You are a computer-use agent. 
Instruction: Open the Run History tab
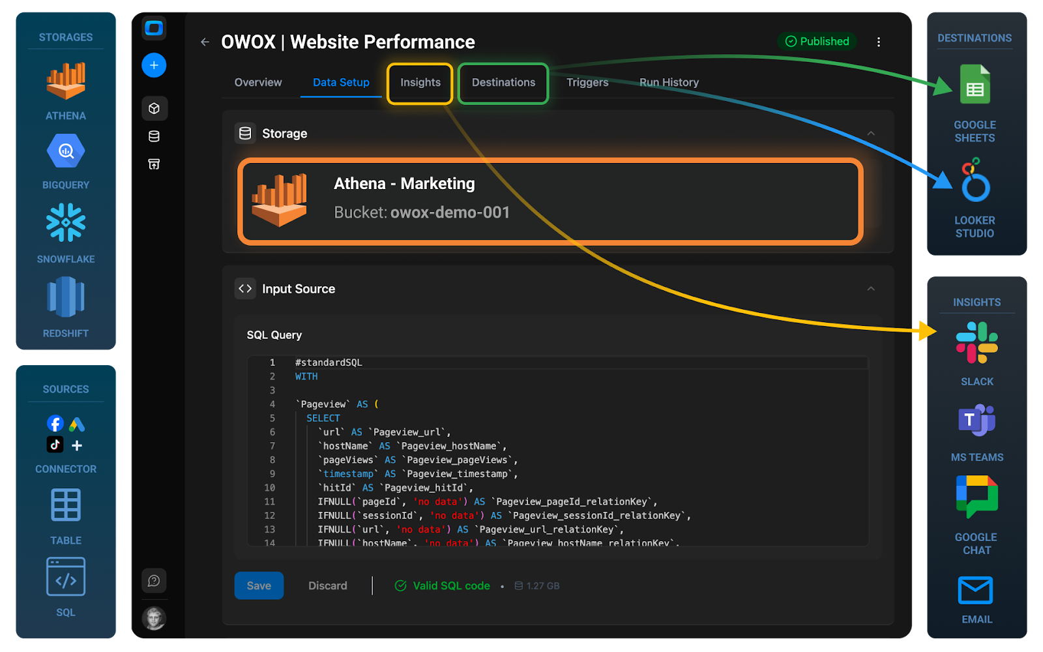coord(668,82)
